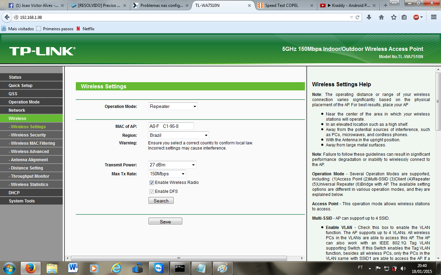Image resolution: width=441 pixels, height=275 pixels.
Task: Show the bookmarks list icon
Action: [404, 17]
